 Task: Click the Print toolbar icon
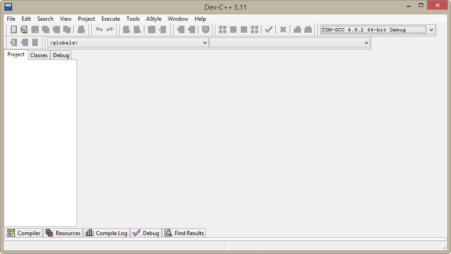tap(81, 30)
